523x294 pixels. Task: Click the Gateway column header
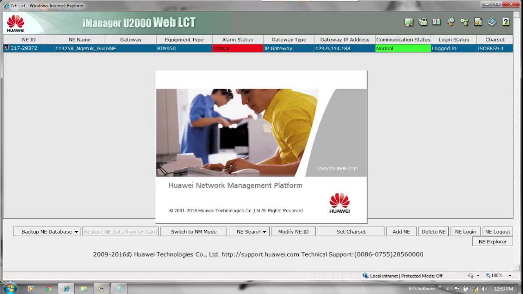coord(131,40)
